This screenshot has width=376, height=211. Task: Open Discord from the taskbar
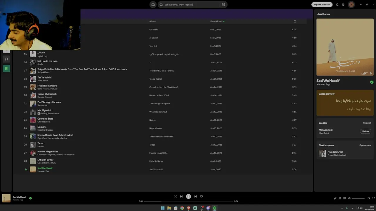[x=208, y=208]
